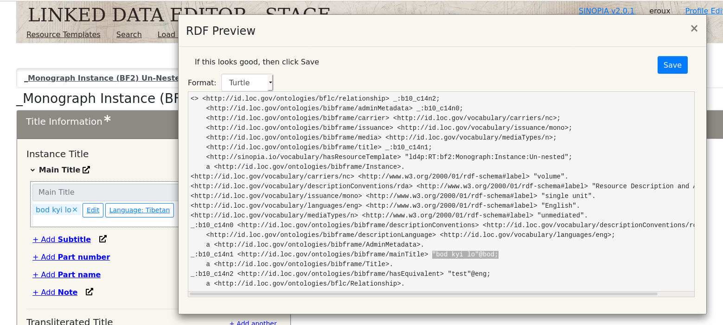Open the SINOPIA v2.0.1 link
The height and width of the screenshot is (325, 723).
click(x=607, y=10)
